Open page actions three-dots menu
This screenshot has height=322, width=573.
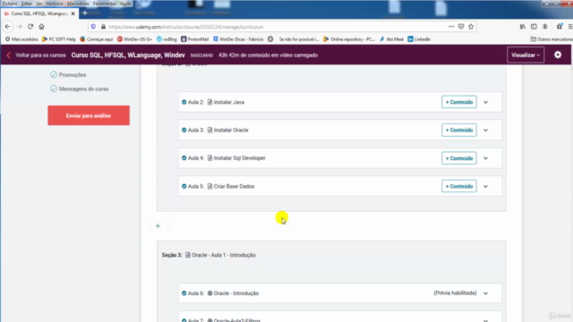click(x=451, y=26)
